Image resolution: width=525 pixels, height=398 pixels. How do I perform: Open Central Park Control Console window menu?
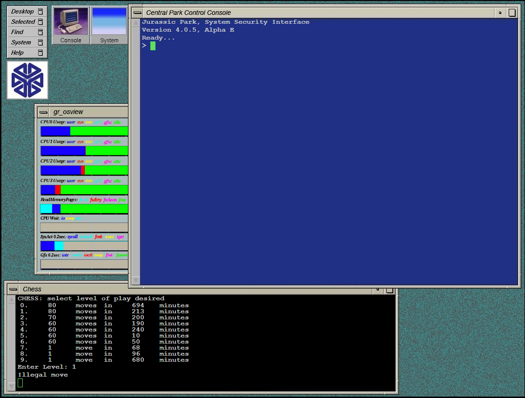point(137,13)
